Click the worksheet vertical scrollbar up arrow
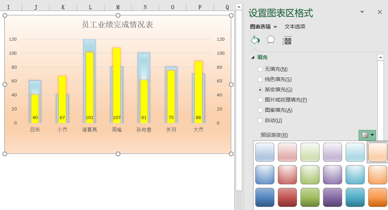388x210 pixels. click(x=239, y=7)
